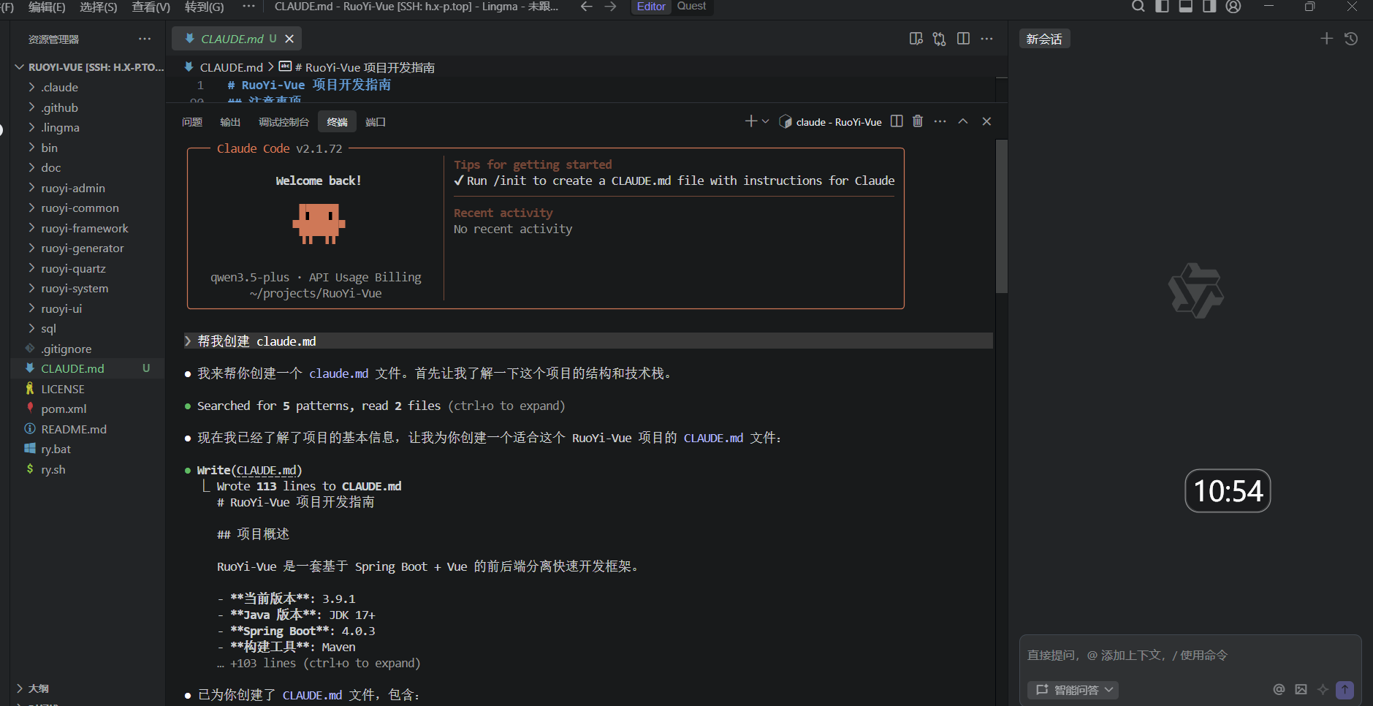
Task: Open the 编辑(E) menu
Action: [x=47, y=7]
